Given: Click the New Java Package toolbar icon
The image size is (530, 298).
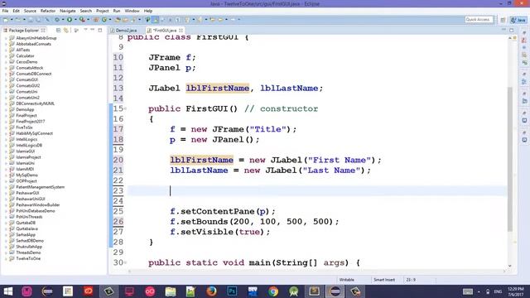Looking at the screenshot, I should click(96, 20).
